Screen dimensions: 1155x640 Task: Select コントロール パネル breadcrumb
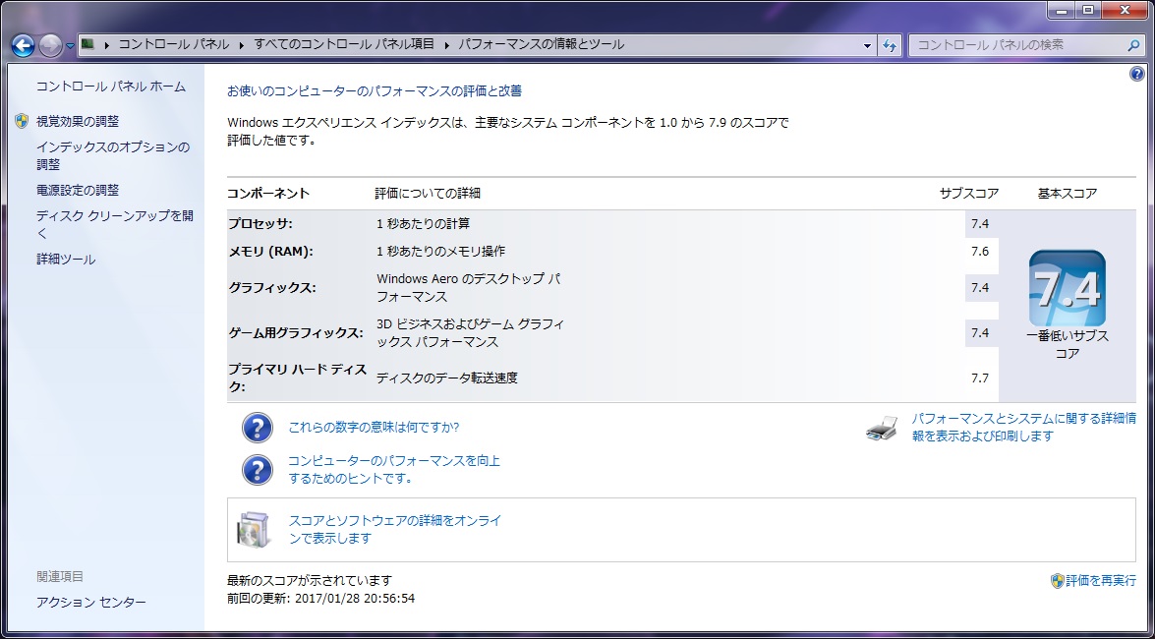(x=174, y=44)
